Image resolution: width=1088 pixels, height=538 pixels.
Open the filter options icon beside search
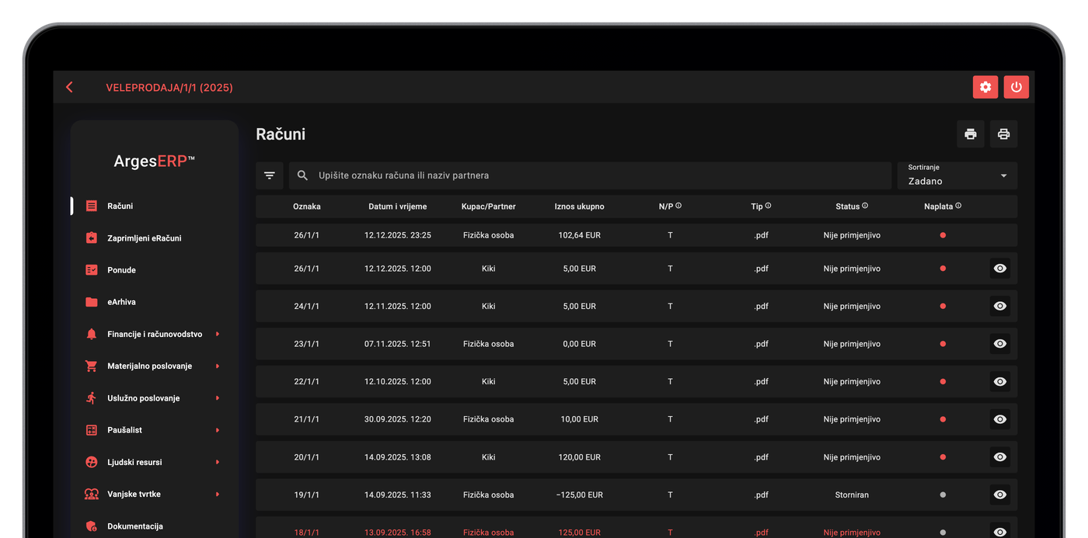[270, 175]
